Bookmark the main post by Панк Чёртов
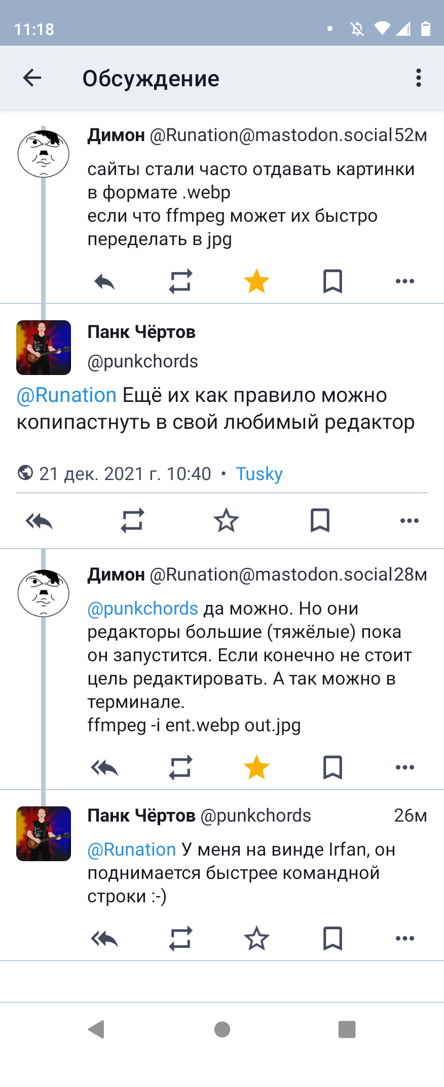Screen dimensions: 444x1087 pyautogui.click(x=320, y=521)
